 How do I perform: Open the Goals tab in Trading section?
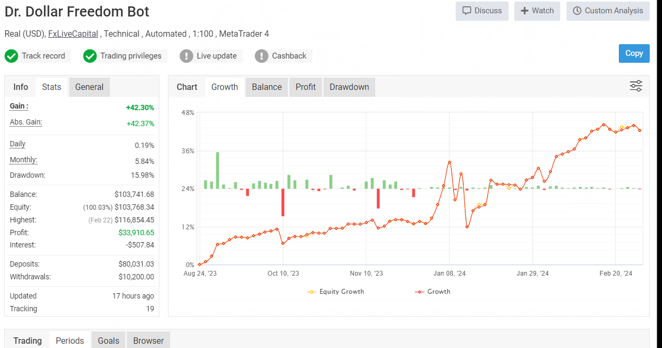tap(109, 341)
